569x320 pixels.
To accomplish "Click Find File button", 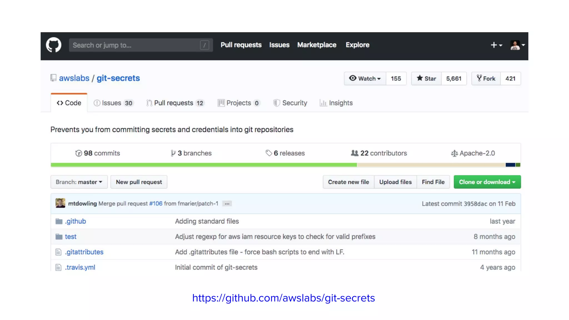I will [x=433, y=182].
